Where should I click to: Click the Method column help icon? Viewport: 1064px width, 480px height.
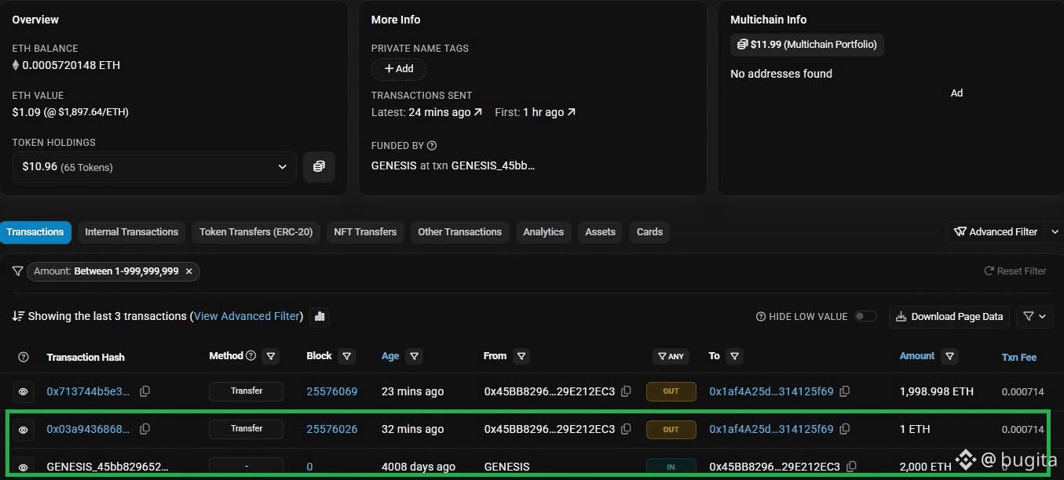tap(250, 355)
